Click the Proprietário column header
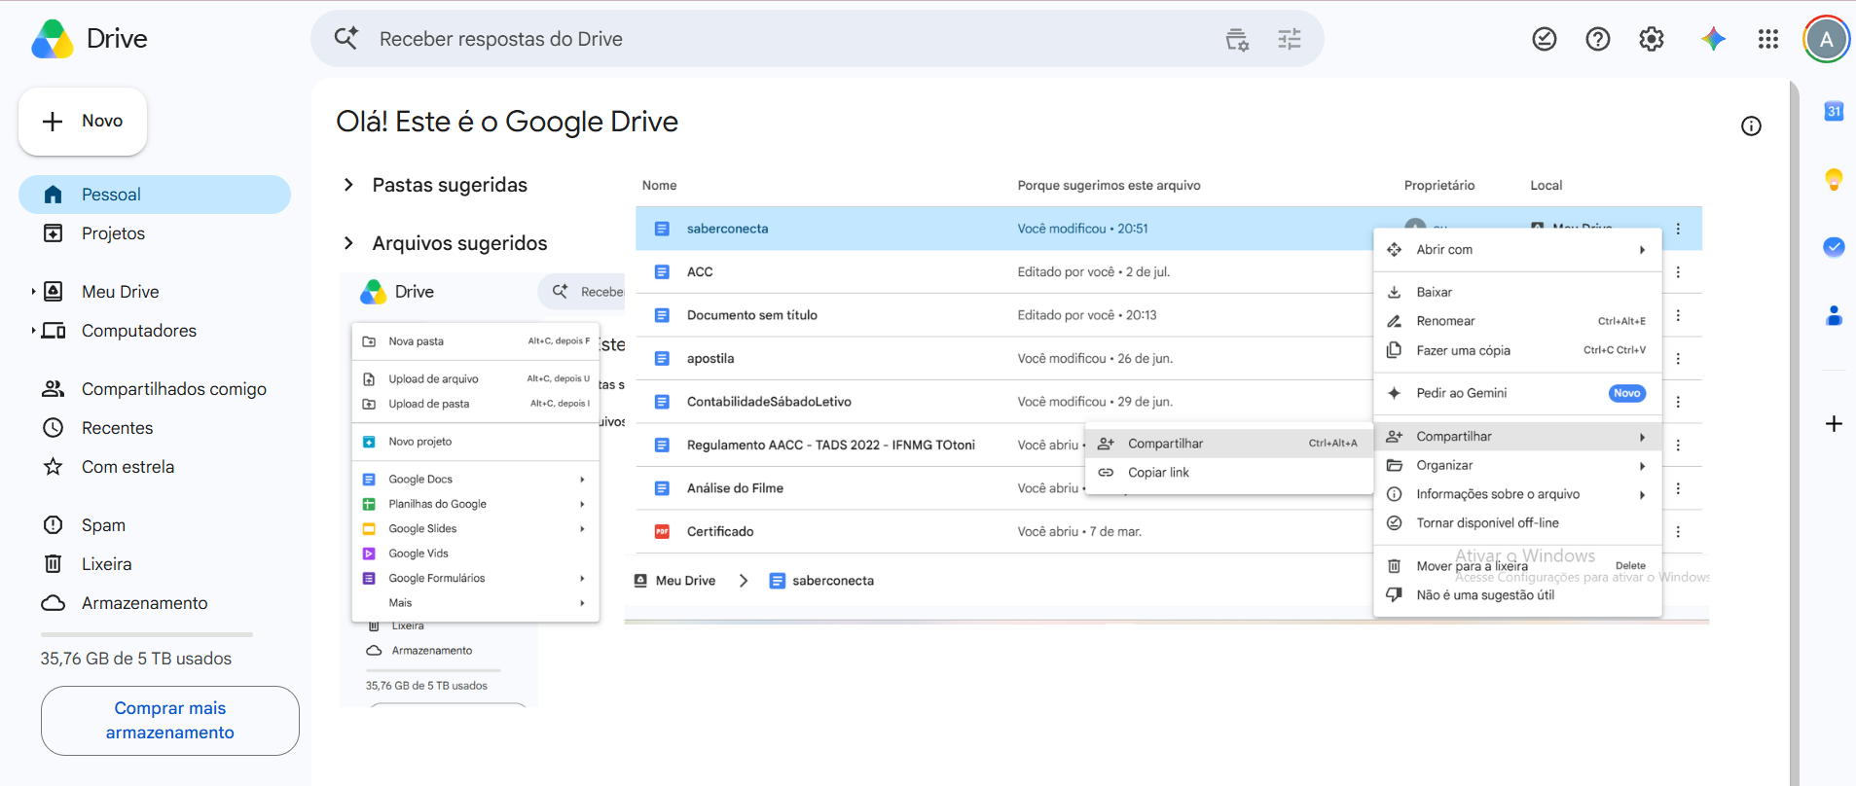Viewport: 1856px width, 786px height. (1438, 186)
